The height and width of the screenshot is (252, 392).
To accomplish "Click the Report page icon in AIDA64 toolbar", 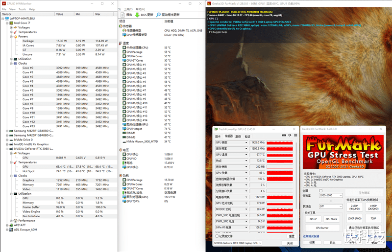I will click(122, 15).
